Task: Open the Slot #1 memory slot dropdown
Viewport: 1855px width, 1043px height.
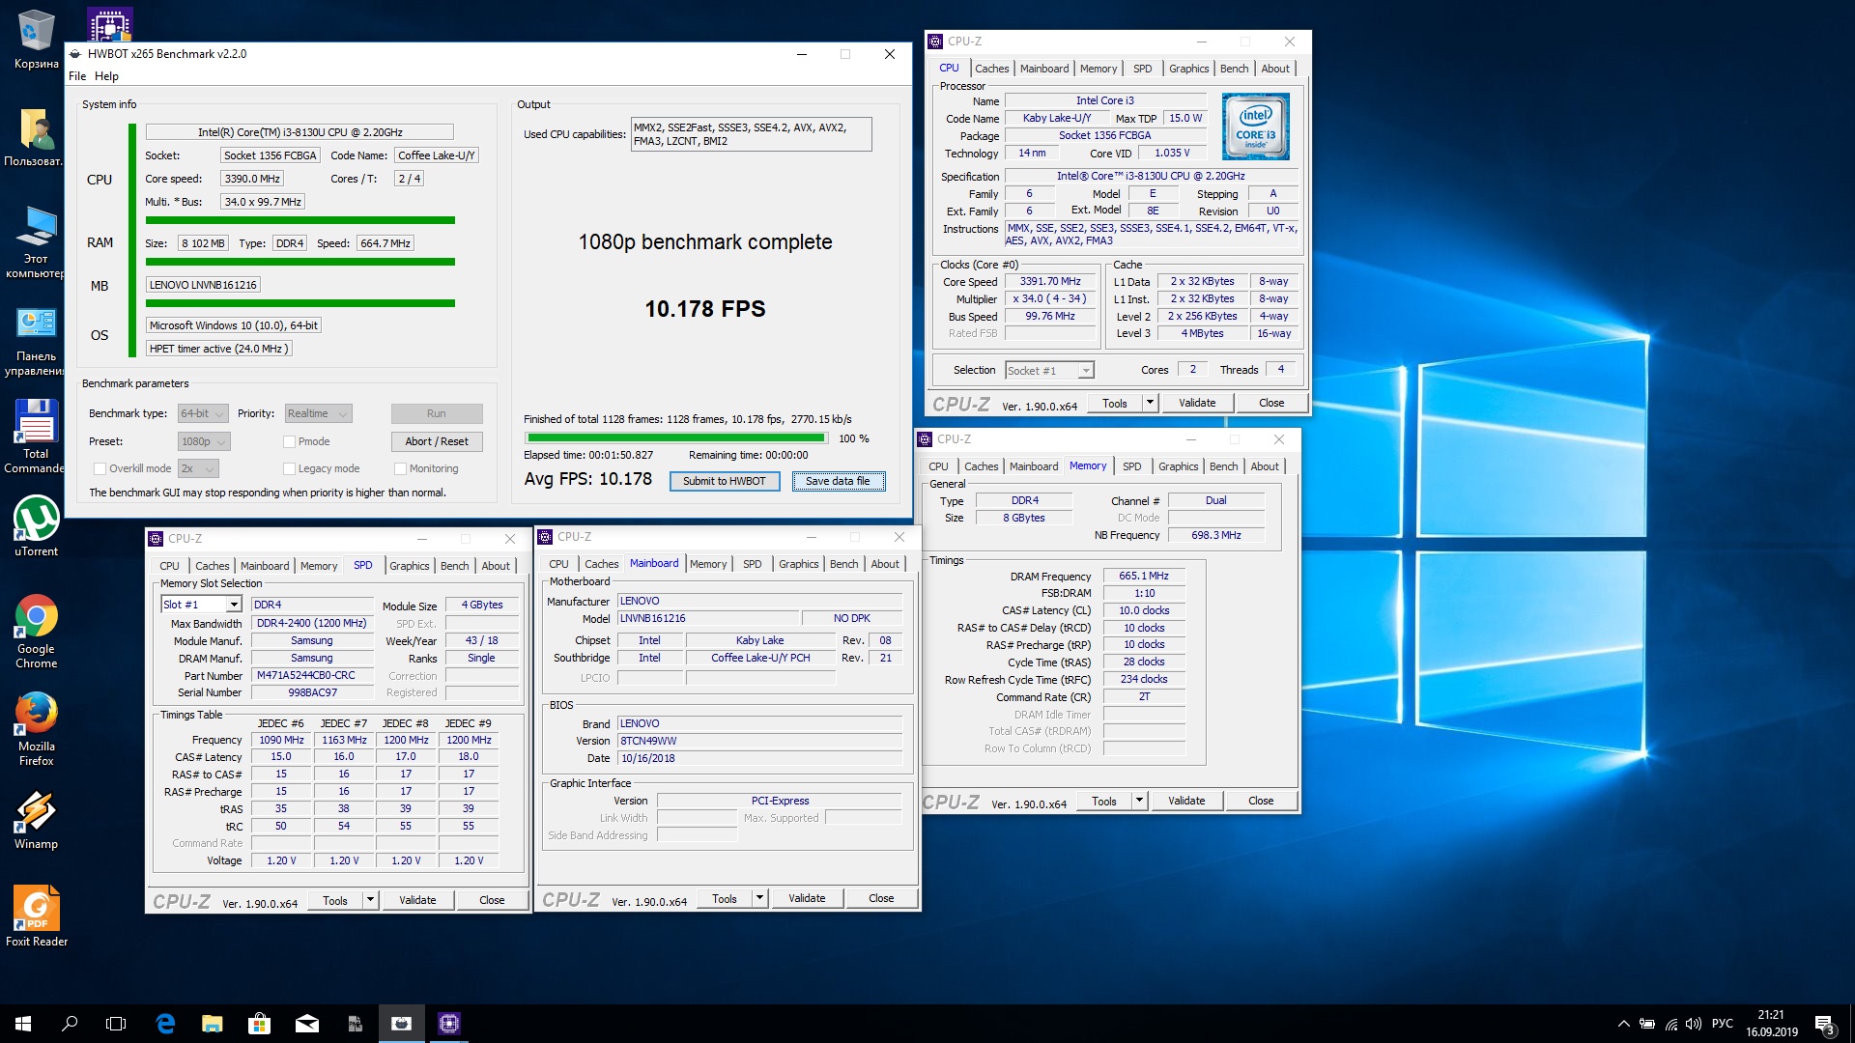Action: click(x=201, y=605)
